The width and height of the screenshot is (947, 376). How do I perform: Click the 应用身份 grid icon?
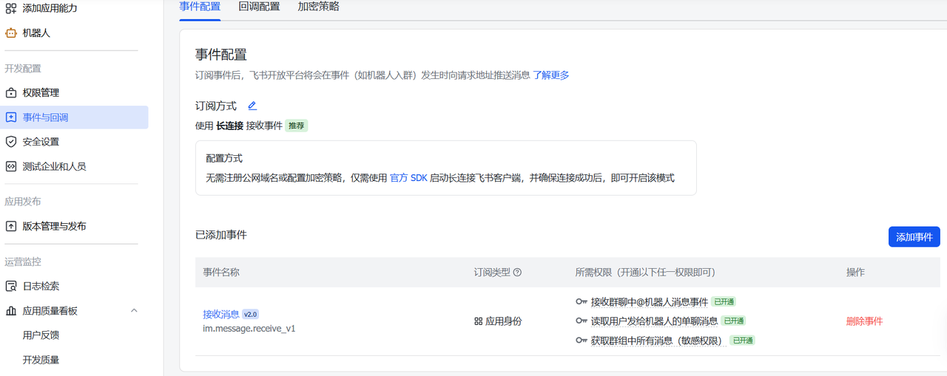(478, 321)
